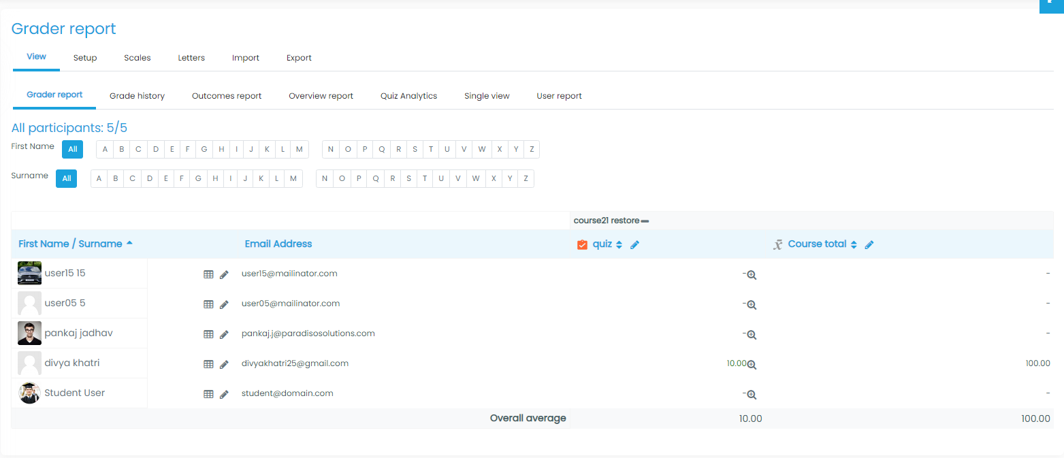Click the pencil edit icon for divya khatri

tap(224, 364)
